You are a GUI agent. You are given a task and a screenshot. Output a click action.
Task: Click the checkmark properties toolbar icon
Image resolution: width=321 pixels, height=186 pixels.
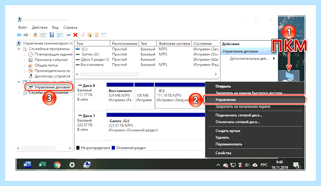82,35
